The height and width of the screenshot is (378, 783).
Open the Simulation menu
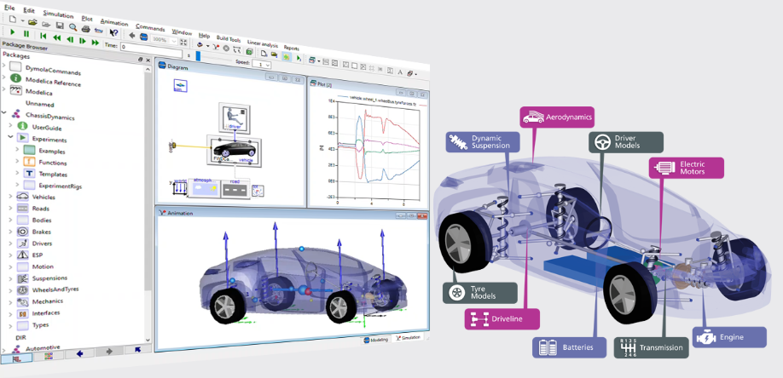click(58, 14)
